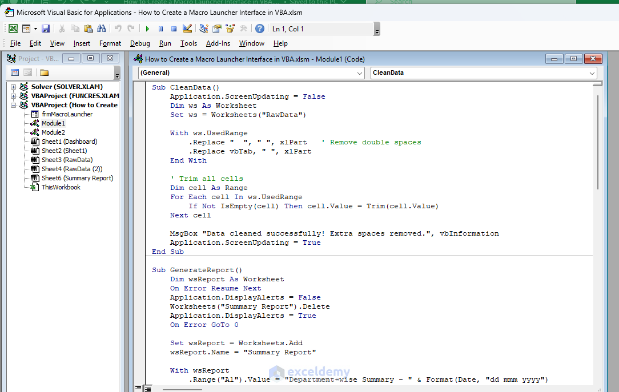This screenshot has width=619, height=392.
Task: Click Full Module View button at bottom
Action: point(147,389)
